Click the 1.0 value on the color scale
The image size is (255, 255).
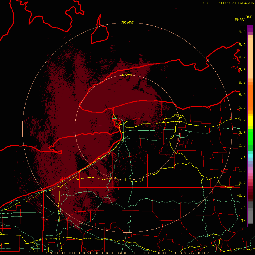242,170
